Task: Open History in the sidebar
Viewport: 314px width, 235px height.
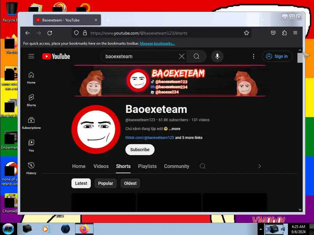Action: (31, 168)
